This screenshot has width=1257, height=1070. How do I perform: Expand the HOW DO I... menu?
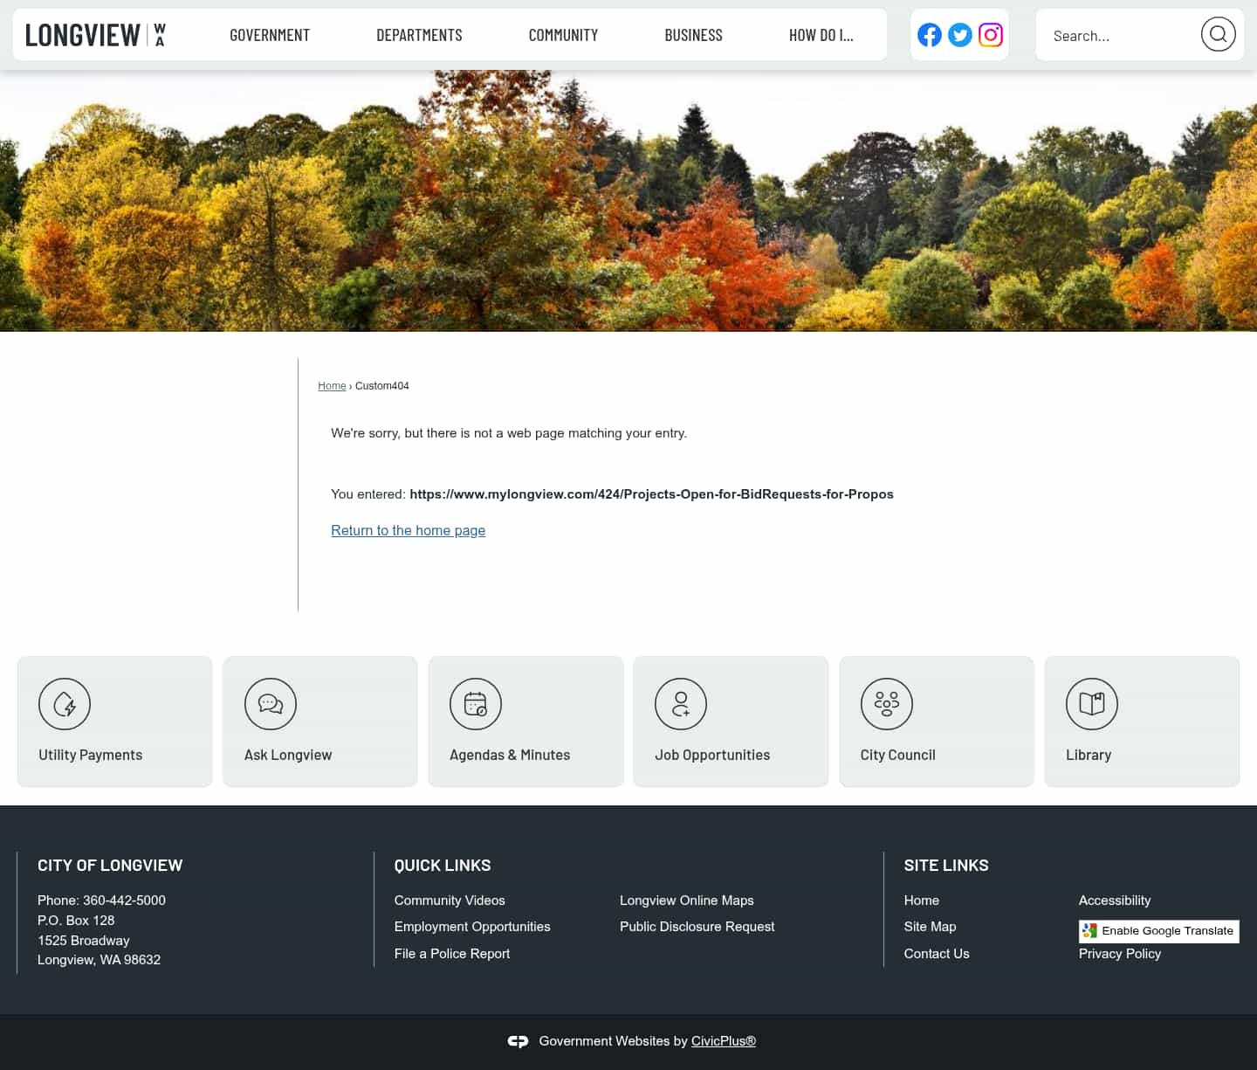[x=821, y=34]
